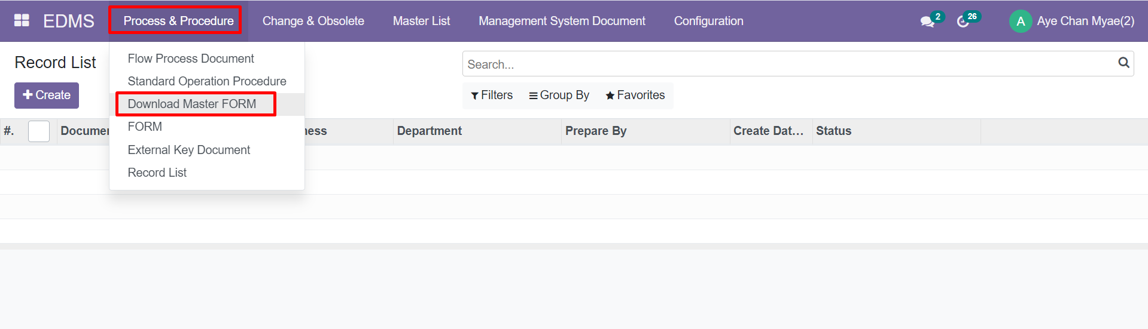Click the Record List breadcrumb title
Screen dimensions: 1148x329
(x=55, y=63)
